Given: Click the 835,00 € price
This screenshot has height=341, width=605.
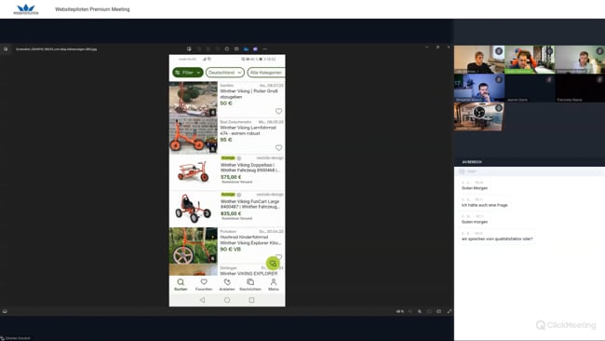Looking at the screenshot, I should pos(231,213).
